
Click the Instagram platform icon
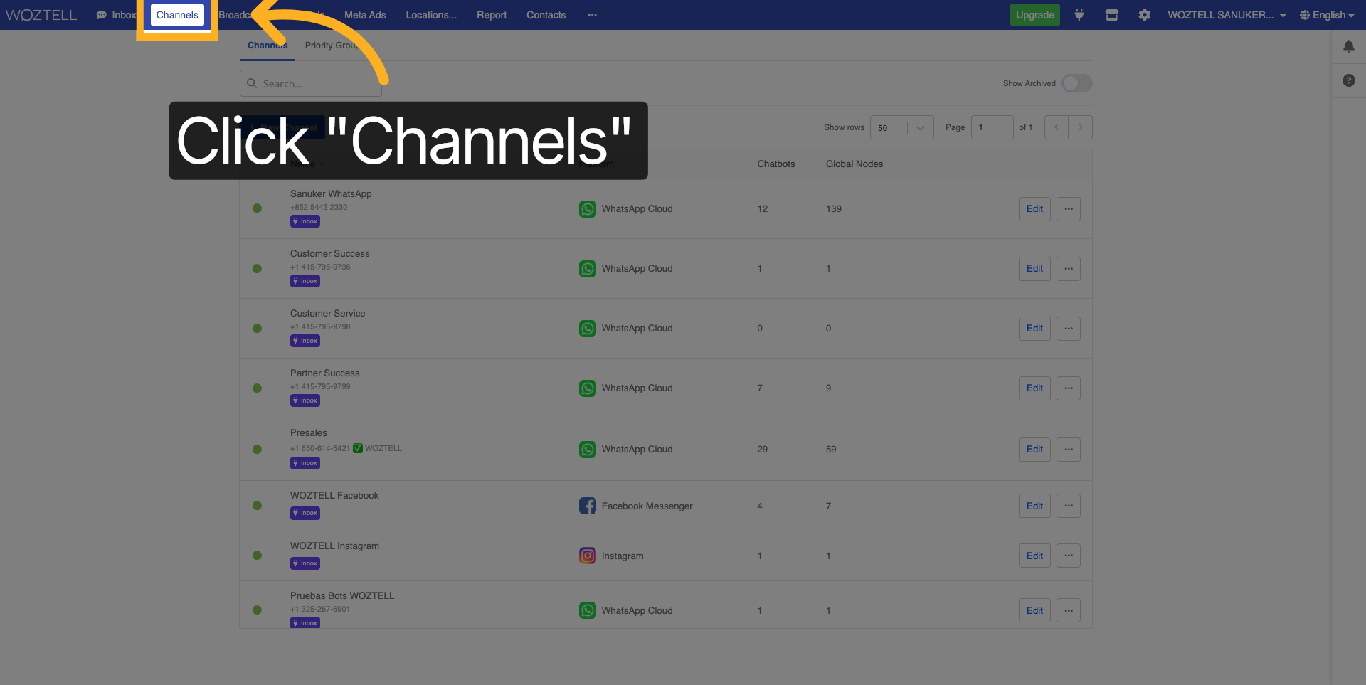pos(587,556)
